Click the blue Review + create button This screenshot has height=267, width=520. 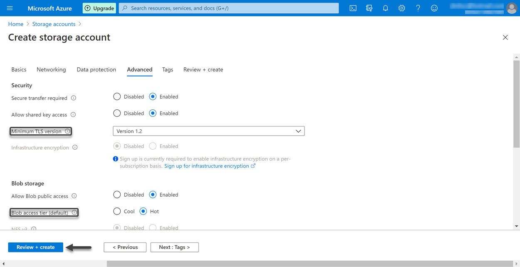pyautogui.click(x=36, y=247)
